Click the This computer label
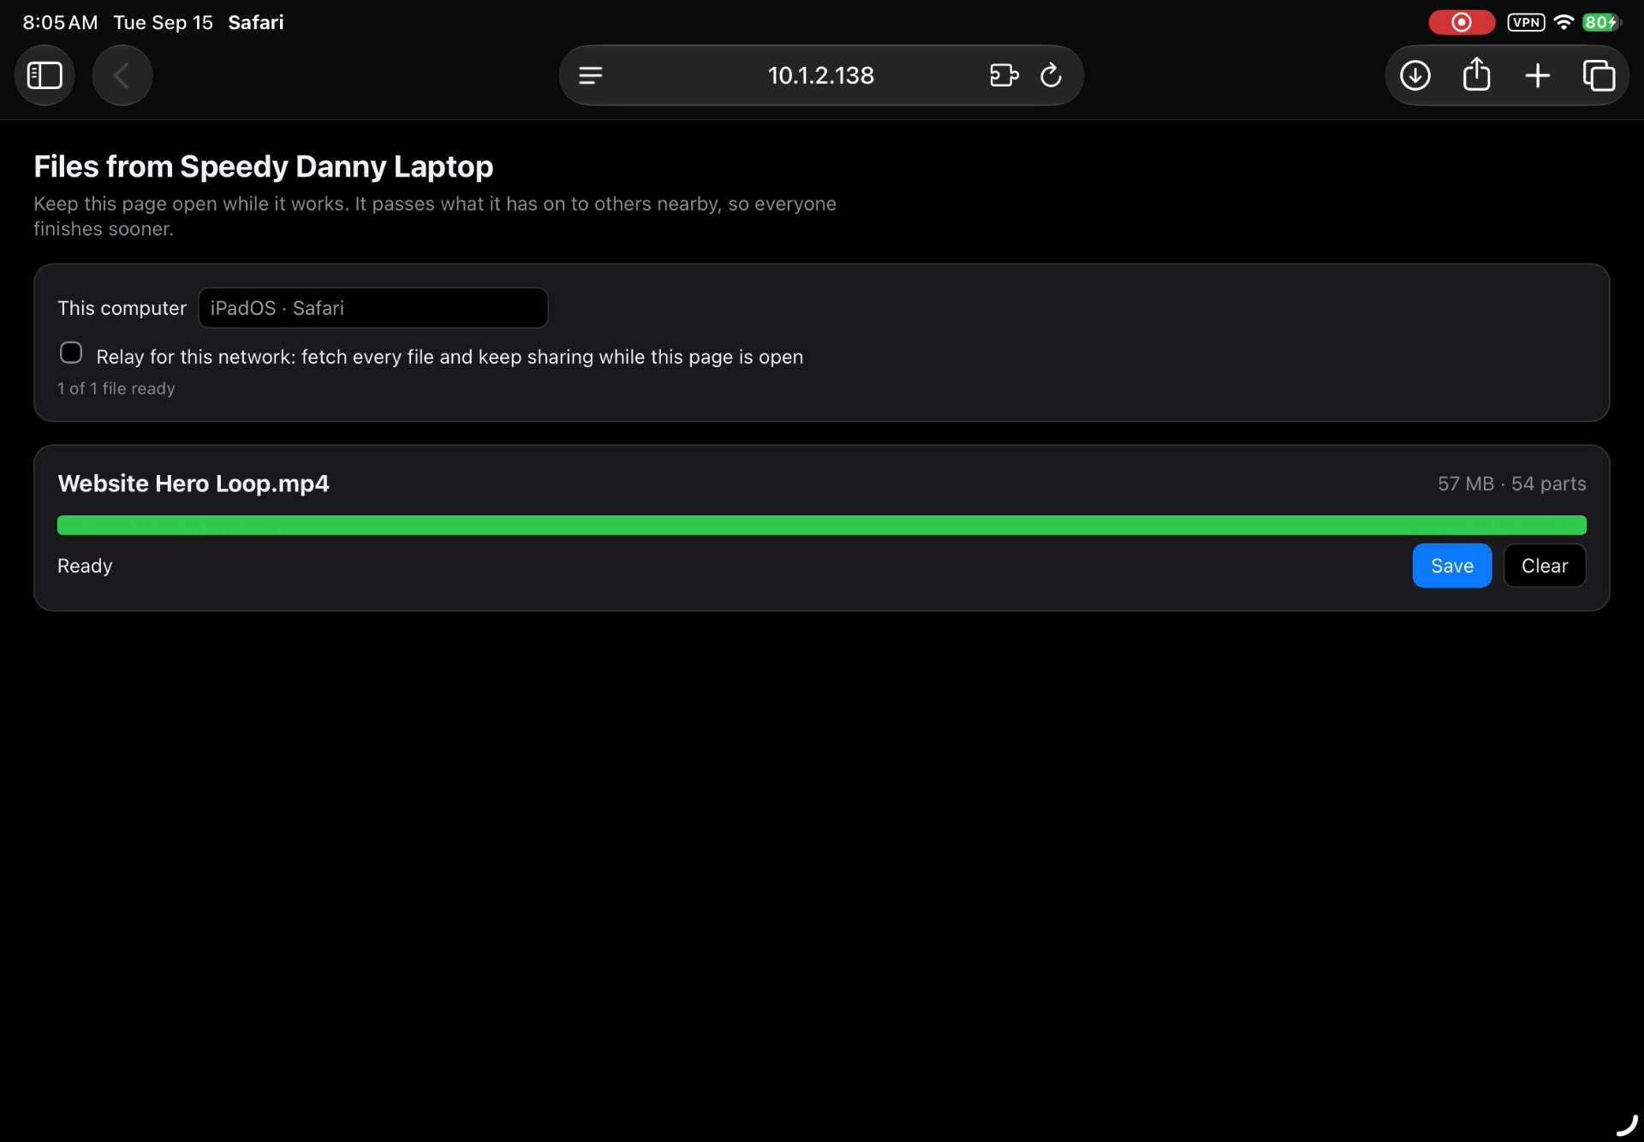1644x1142 pixels. (122, 308)
